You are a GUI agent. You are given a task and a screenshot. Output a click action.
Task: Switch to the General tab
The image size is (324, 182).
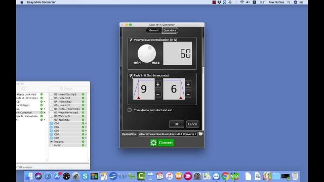(x=154, y=30)
